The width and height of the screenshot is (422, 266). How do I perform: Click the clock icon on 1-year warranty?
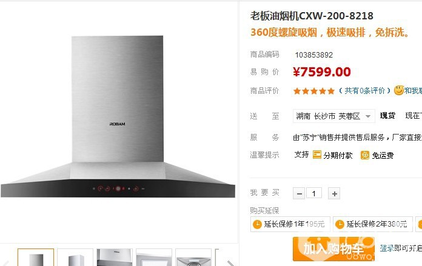(x=257, y=224)
